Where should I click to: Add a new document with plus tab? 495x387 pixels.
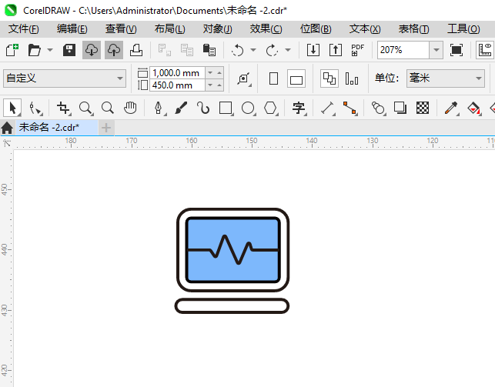pos(106,128)
